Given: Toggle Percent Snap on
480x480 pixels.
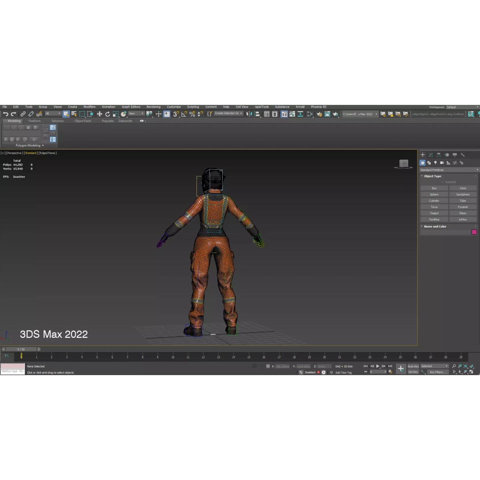Looking at the screenshot, I should pos(192,114).
